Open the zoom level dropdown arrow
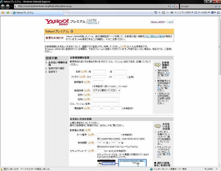 coord(217,169)
